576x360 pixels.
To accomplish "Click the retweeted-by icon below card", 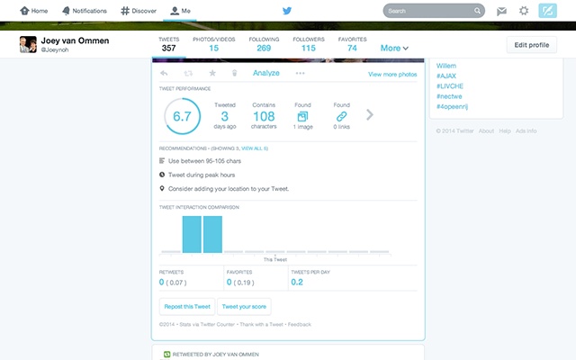I will [166, 354].
